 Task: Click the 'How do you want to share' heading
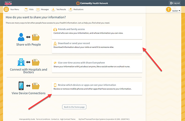click(x=36, y=17)
